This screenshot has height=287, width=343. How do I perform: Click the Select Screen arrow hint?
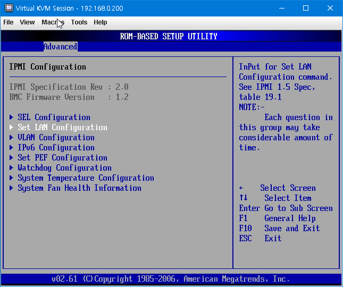[278, 188]
